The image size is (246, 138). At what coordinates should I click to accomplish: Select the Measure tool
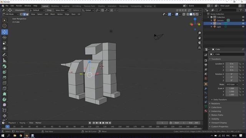4,60
